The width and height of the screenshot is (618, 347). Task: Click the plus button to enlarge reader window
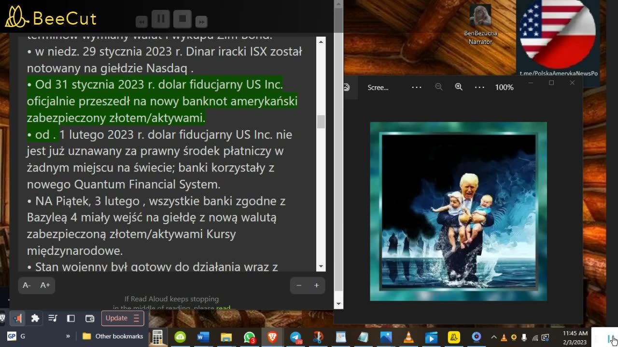316,285
